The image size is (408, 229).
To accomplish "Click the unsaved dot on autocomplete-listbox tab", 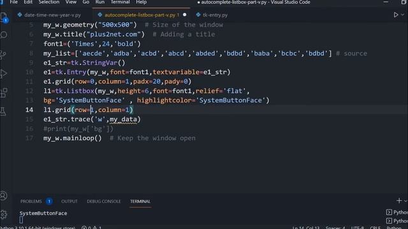I will 184,15.
